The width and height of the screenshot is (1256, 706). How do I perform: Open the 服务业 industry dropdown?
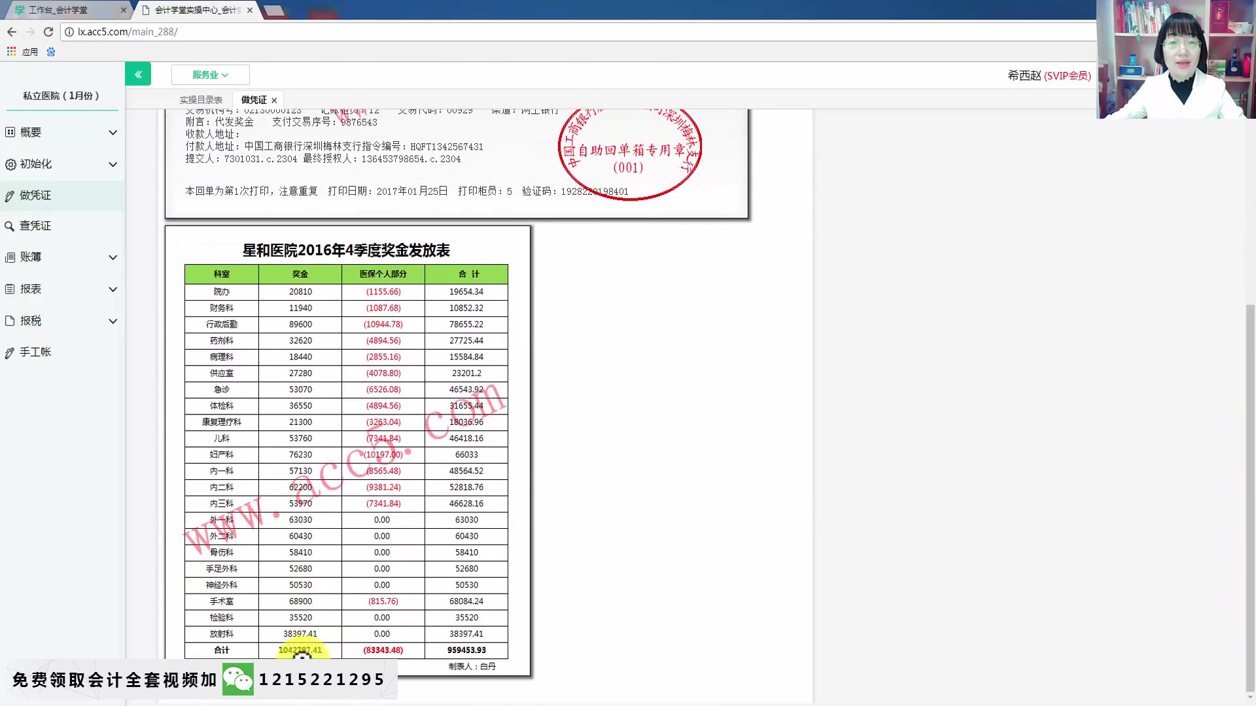pos(210,74)
